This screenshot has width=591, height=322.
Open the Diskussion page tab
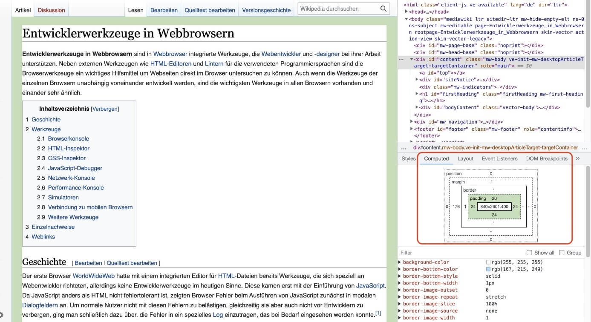point(51,10)
